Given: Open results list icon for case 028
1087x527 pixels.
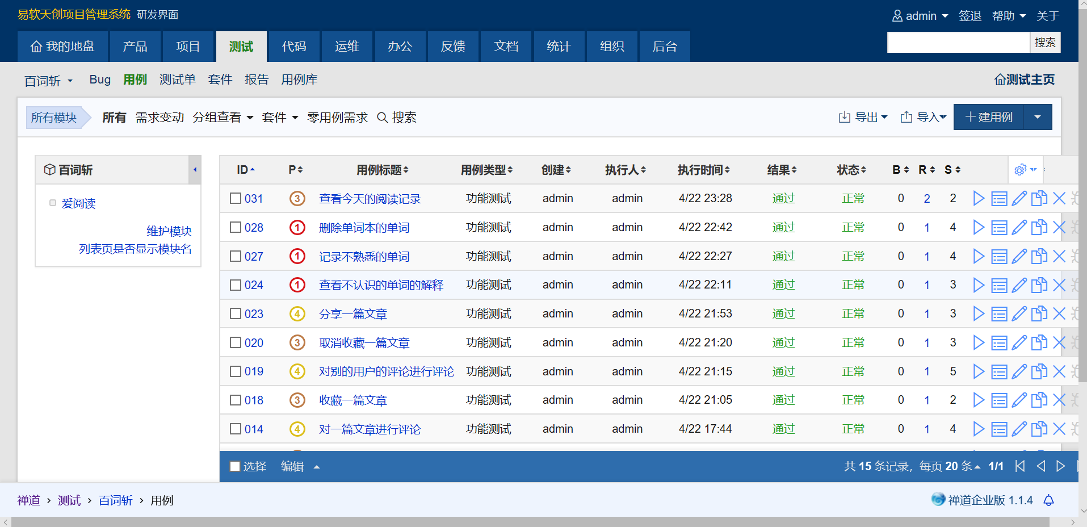Looking at the screenshot, I should tap(999, 228).
